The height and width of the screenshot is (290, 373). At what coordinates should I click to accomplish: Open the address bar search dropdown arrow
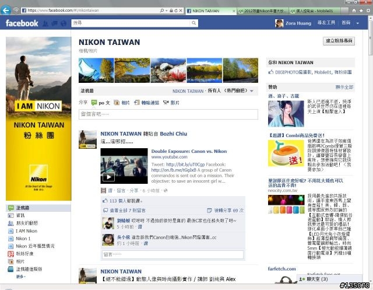(x=166, y=11)
